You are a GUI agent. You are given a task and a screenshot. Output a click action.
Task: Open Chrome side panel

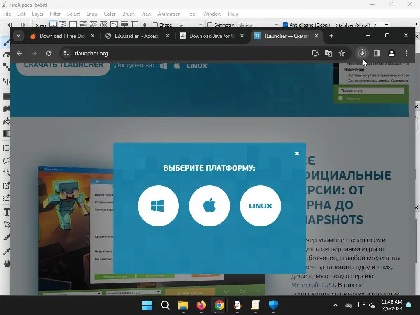(377, 53)
